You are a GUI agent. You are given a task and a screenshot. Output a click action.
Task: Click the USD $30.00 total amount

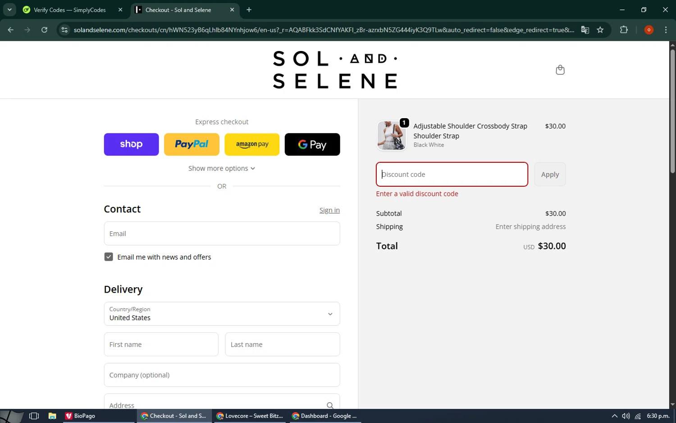click(x=544, y=246)
